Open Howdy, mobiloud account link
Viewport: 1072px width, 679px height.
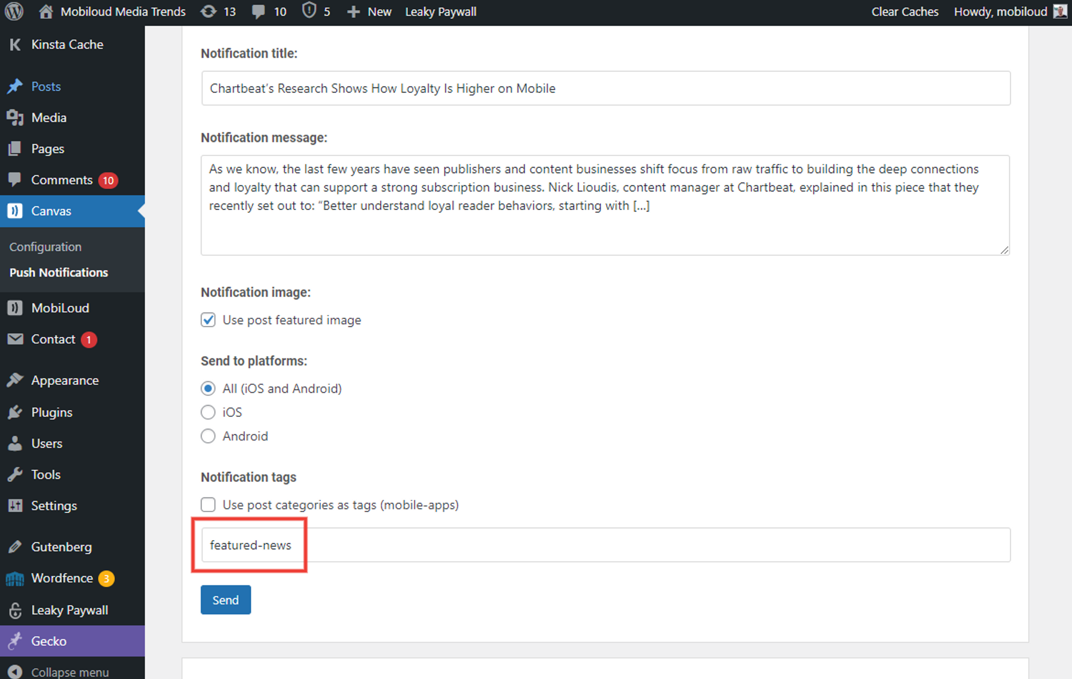(1000, 12)
